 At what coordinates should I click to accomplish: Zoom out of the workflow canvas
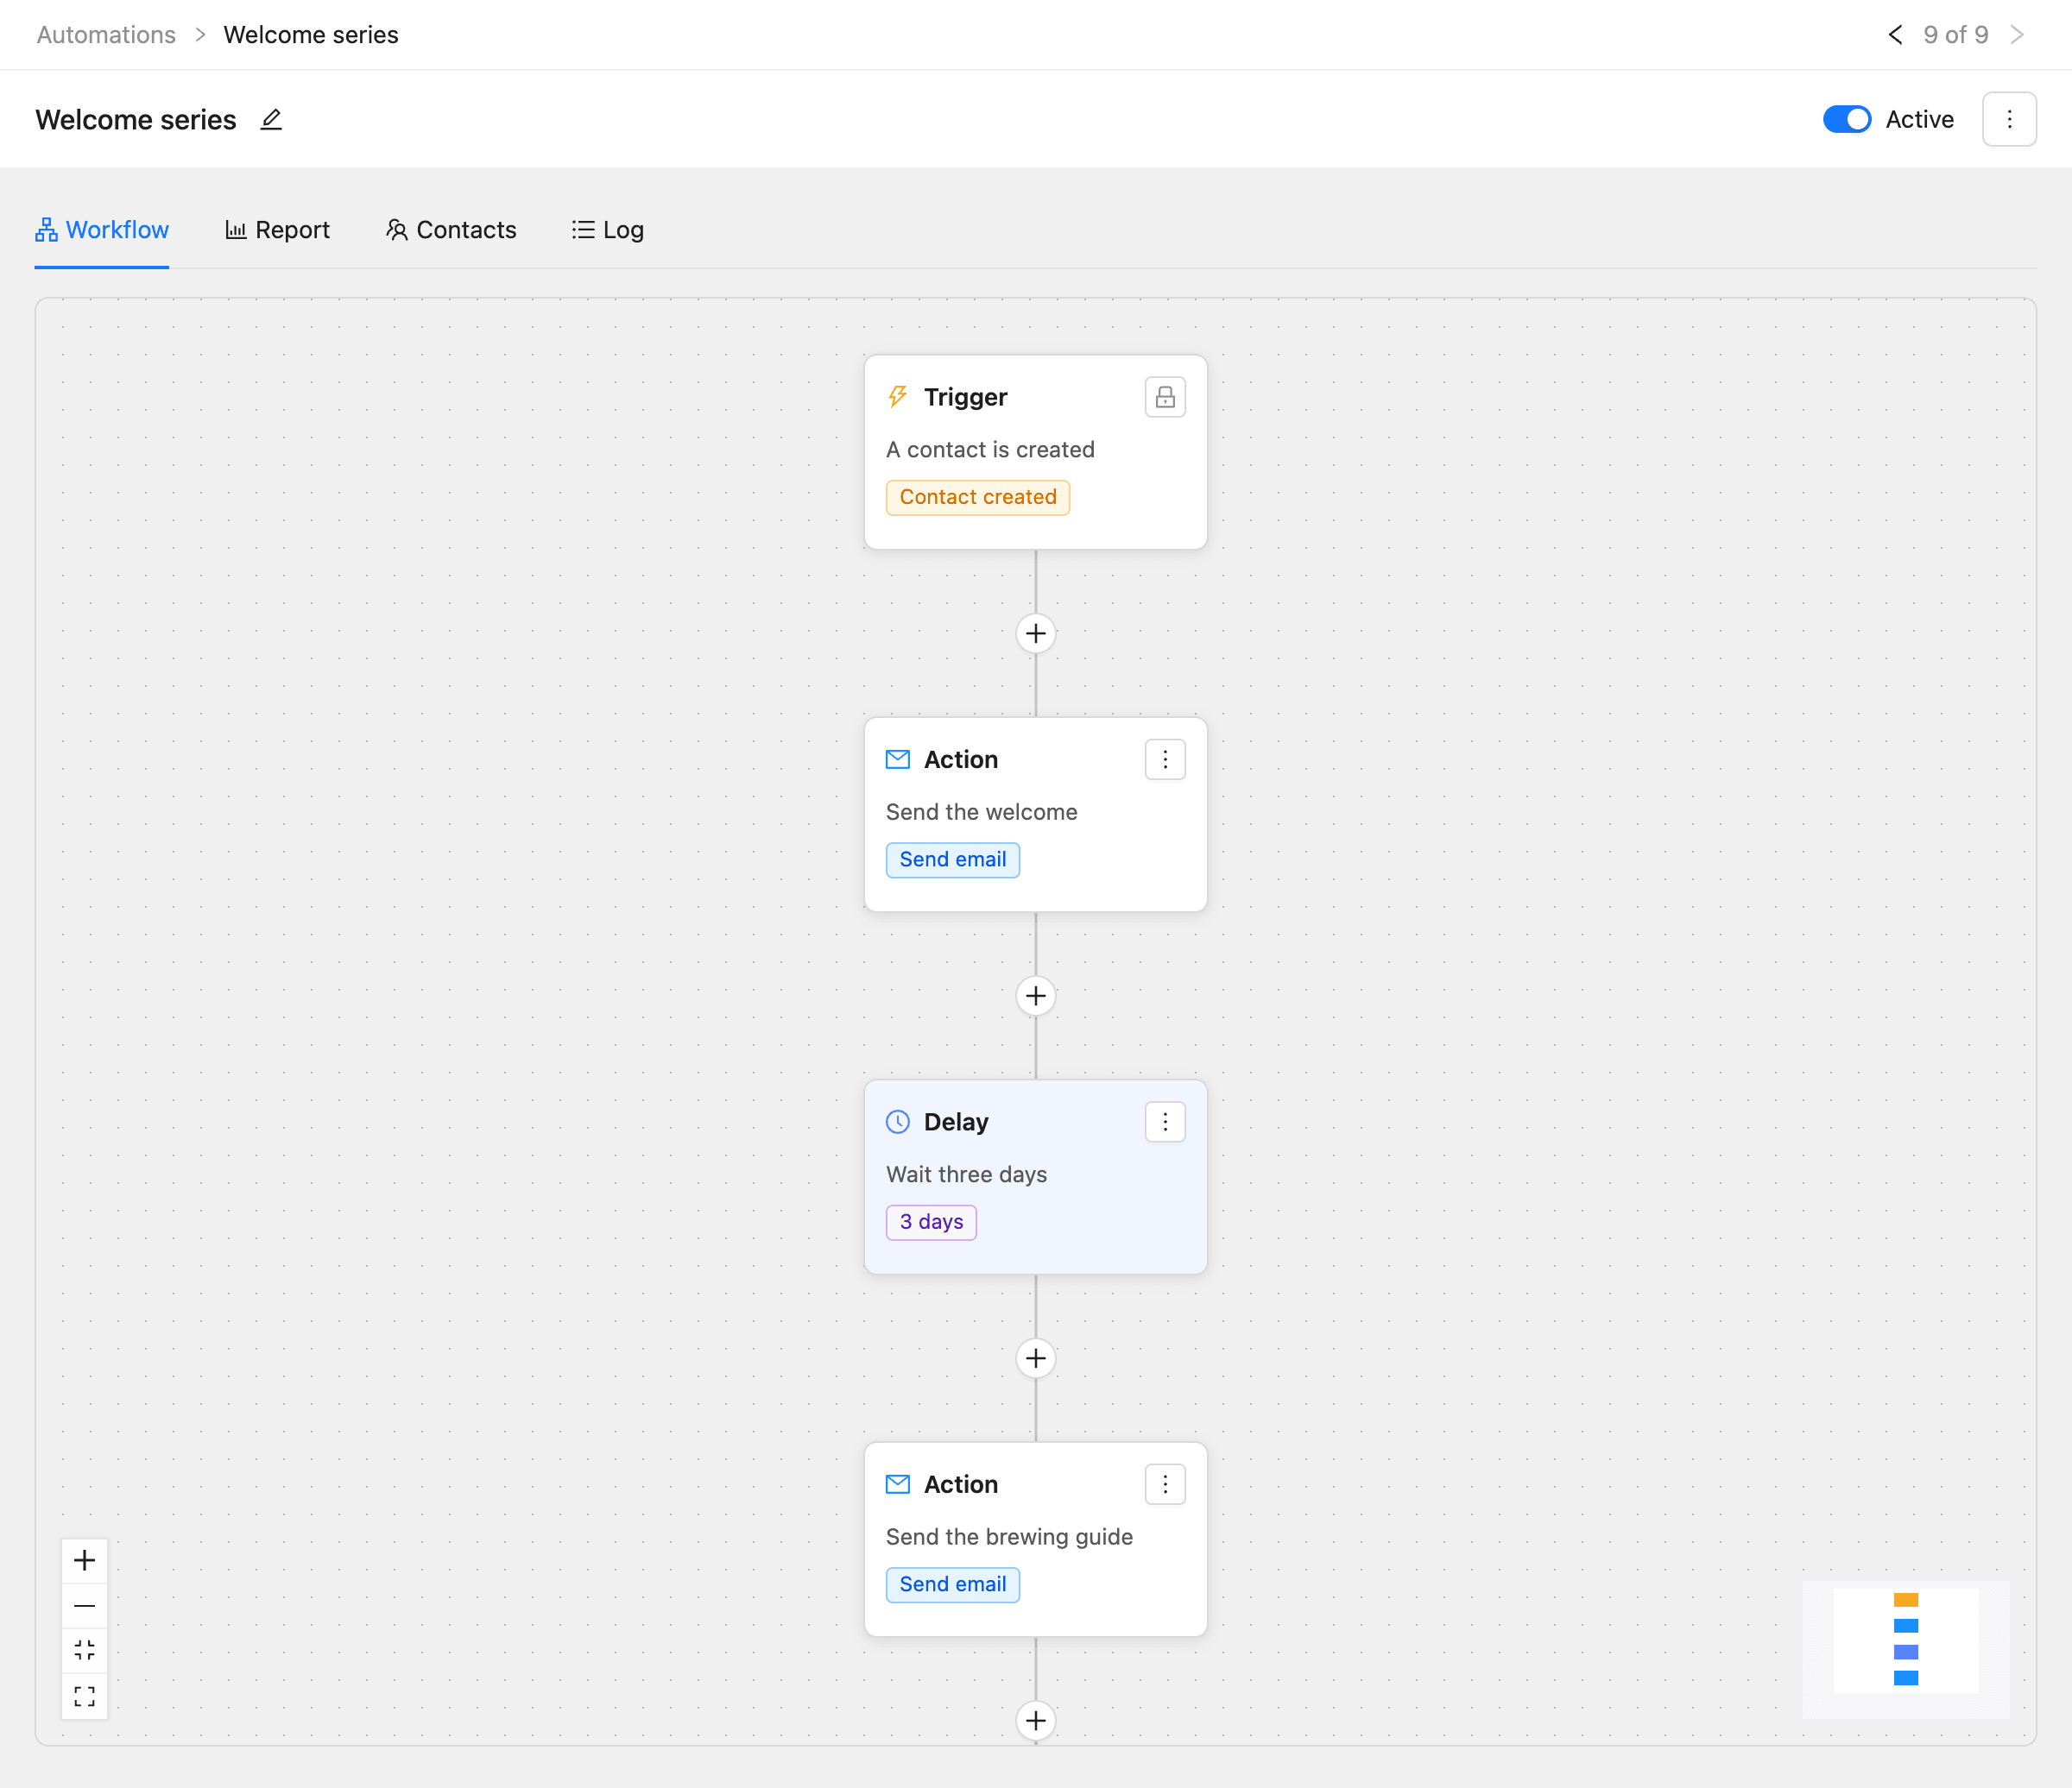pos(85,1606)
